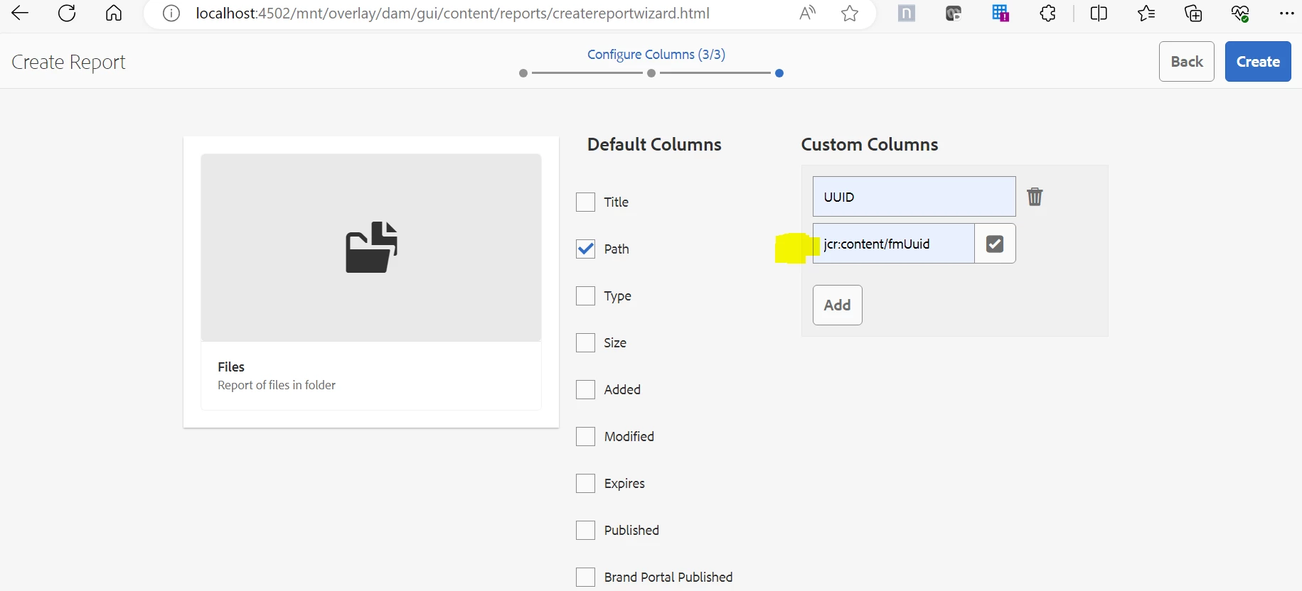
Task: Uncheck the Path column checkbox
Action: point(585,249)
